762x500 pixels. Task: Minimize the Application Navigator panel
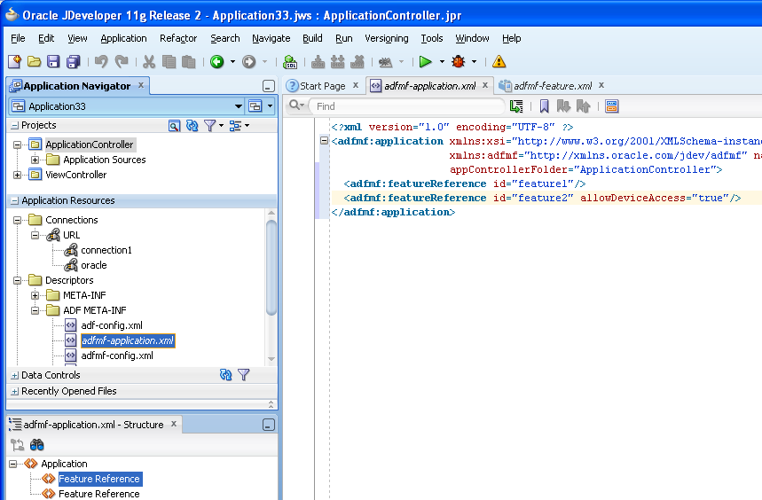click(269, 86)
